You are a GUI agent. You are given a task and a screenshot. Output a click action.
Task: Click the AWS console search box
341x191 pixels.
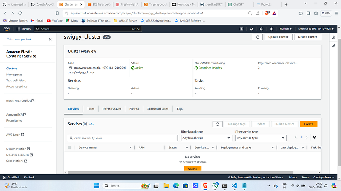tap(88, 29)
